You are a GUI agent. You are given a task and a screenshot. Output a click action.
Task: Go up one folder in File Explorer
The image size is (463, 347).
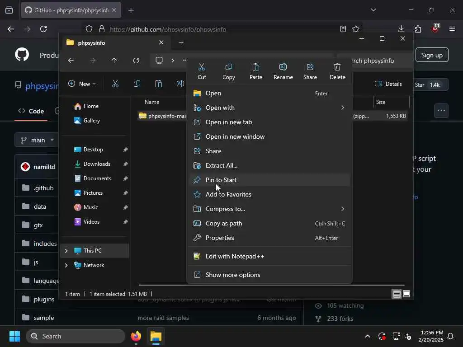[114, 61]
